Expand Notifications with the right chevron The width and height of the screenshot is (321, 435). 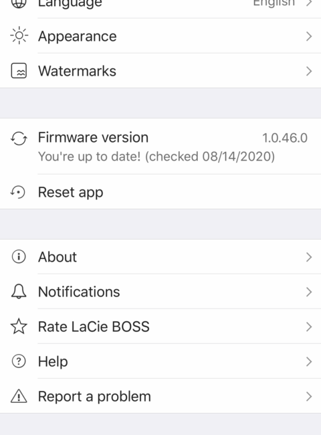tap(309, 292)
